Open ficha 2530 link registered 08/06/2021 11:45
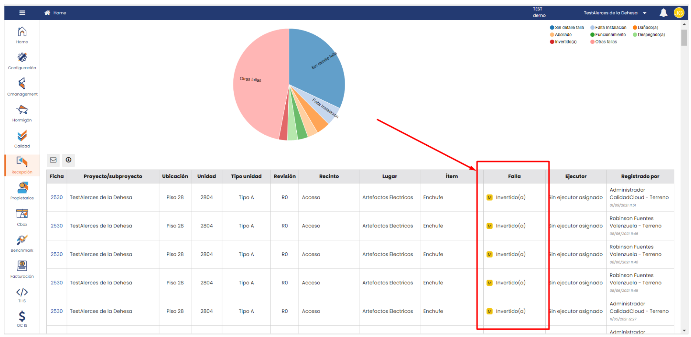The width and height of the screenshot is (691, 337). pos(57,283)
